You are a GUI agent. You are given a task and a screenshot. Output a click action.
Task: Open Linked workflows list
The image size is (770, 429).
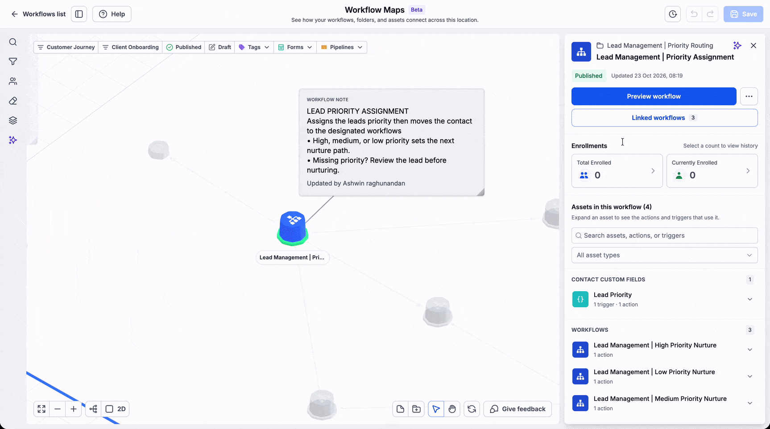(x=665, y=118)
